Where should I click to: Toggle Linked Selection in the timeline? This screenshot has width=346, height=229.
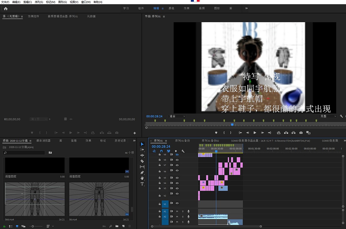coord(168,151)
